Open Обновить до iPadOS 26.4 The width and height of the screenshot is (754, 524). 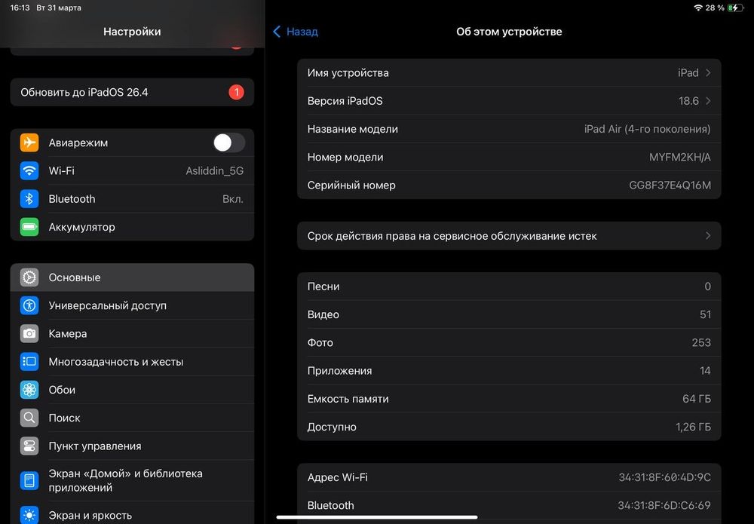click(x=132, y=92)
